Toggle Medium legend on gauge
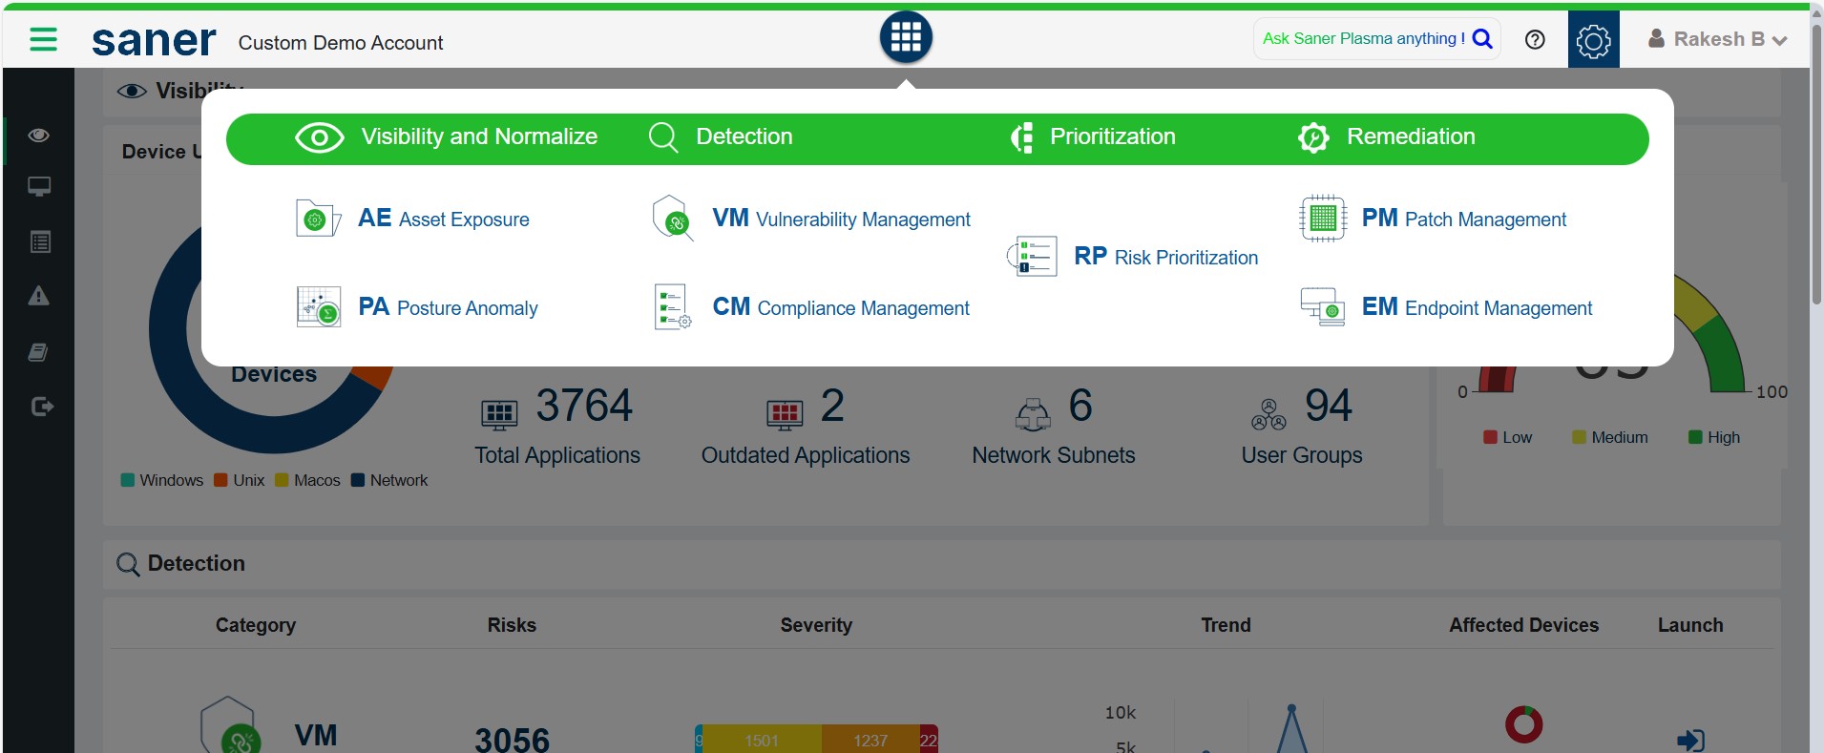This screenshot has height=753, width=1824. click(x=1610, y=437)
